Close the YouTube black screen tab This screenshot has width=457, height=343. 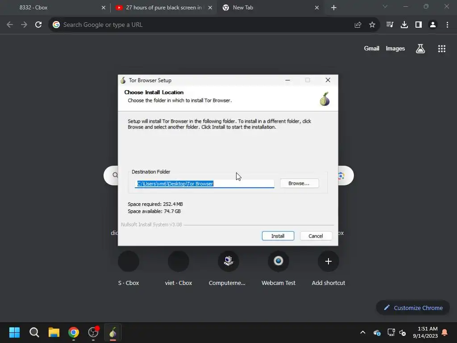tap(210, 8)
